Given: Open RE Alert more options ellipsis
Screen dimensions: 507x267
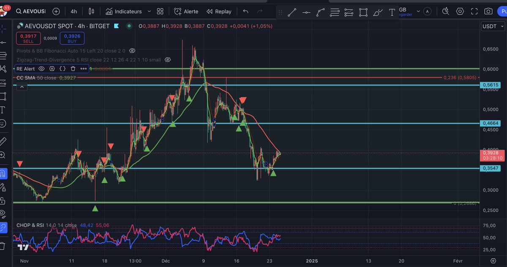Looking at the screenshot, I should pyautogui.click(x=84, y=69).
